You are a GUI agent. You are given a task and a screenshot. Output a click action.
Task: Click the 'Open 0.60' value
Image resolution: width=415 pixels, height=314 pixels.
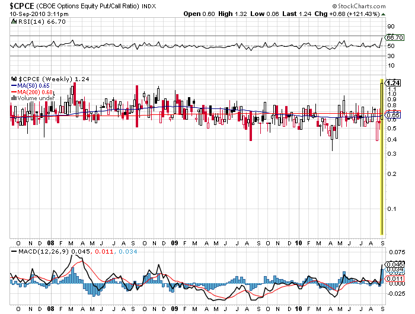pos(199,14)
